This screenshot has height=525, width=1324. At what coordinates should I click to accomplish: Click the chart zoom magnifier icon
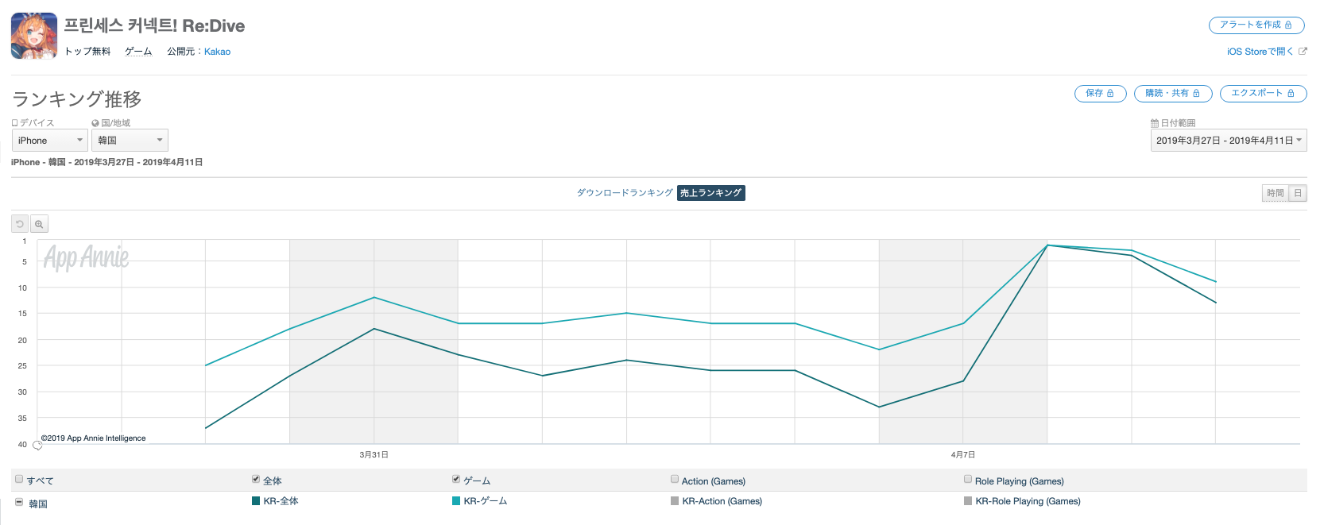[39, 224]
